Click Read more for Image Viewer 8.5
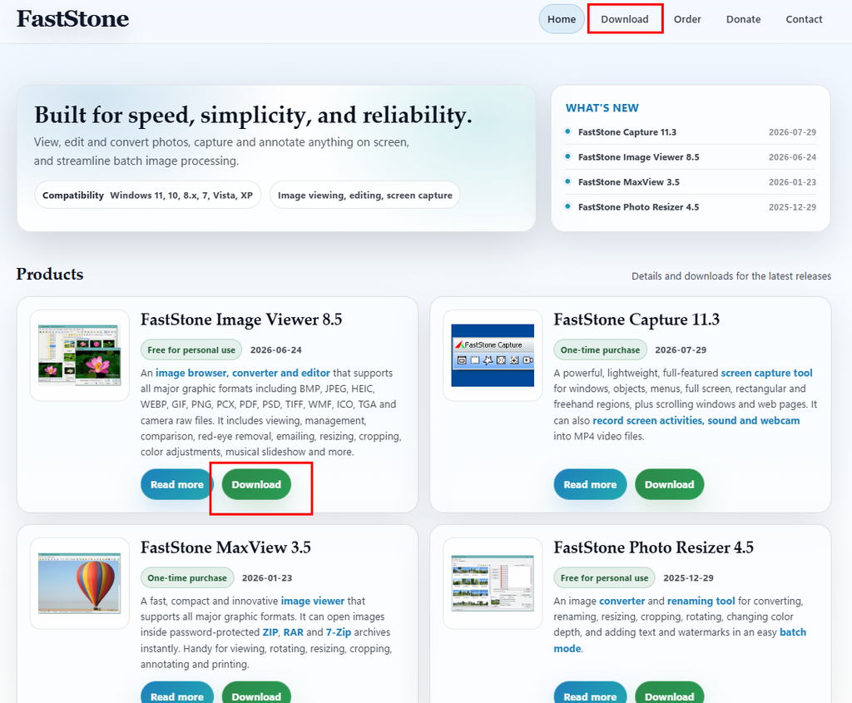Viewport: 852px width, 703px height. (176, 484)
